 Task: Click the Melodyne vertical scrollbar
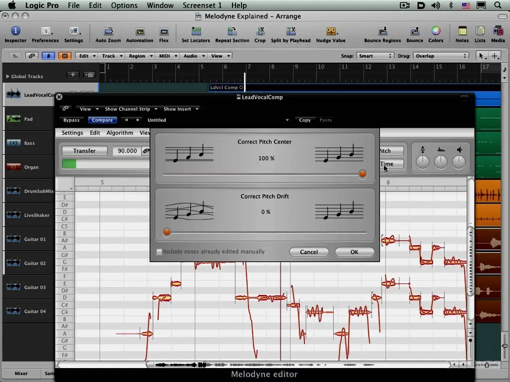click(470, 262)
